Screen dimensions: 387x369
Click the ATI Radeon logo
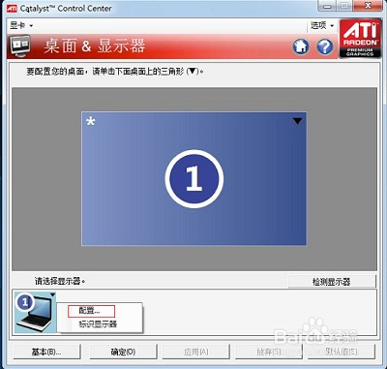pos(360,39)
